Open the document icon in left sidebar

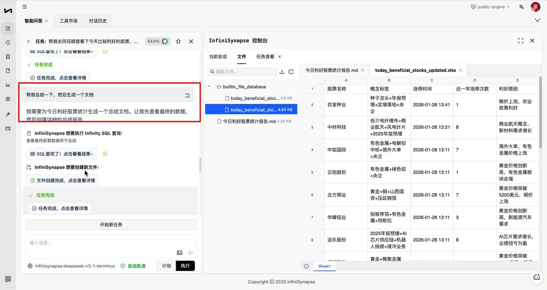pos(8,71)
